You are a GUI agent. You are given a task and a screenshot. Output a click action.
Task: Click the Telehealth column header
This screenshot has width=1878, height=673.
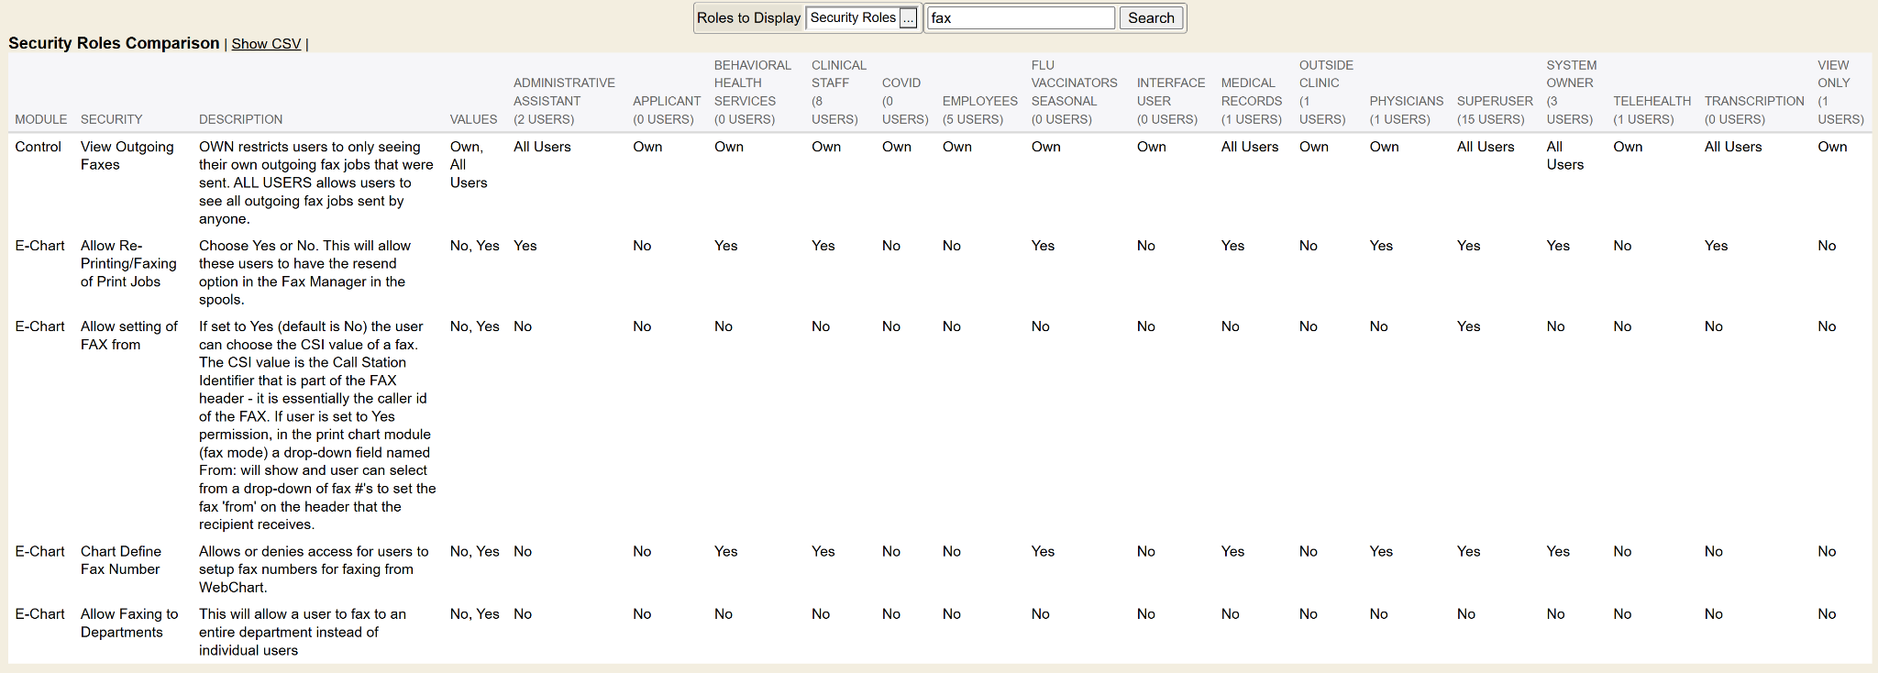[1652, 110]
